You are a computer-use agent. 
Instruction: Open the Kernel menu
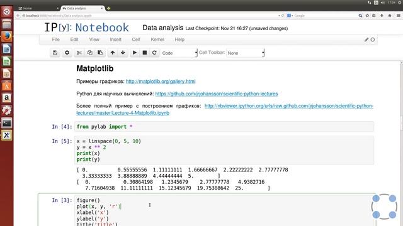click(157, 40)
